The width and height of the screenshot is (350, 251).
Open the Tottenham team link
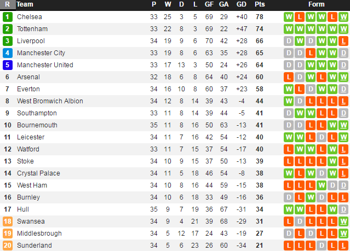click(32, 28)
